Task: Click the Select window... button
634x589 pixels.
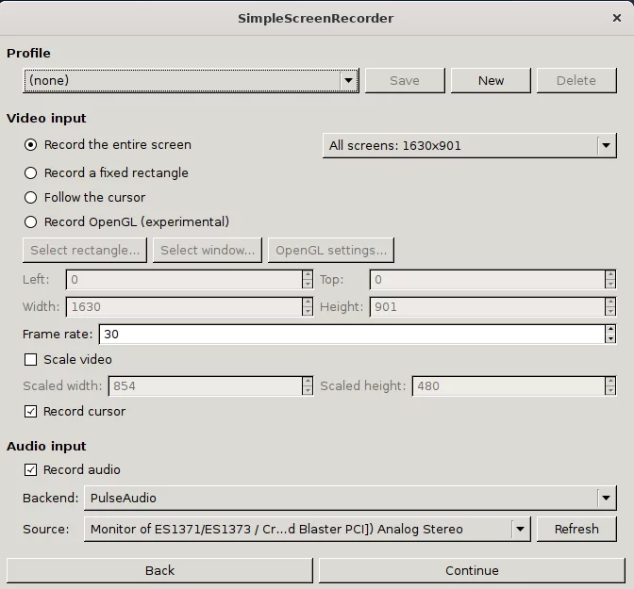Action: pyautogui.click(x=208, y=250)
